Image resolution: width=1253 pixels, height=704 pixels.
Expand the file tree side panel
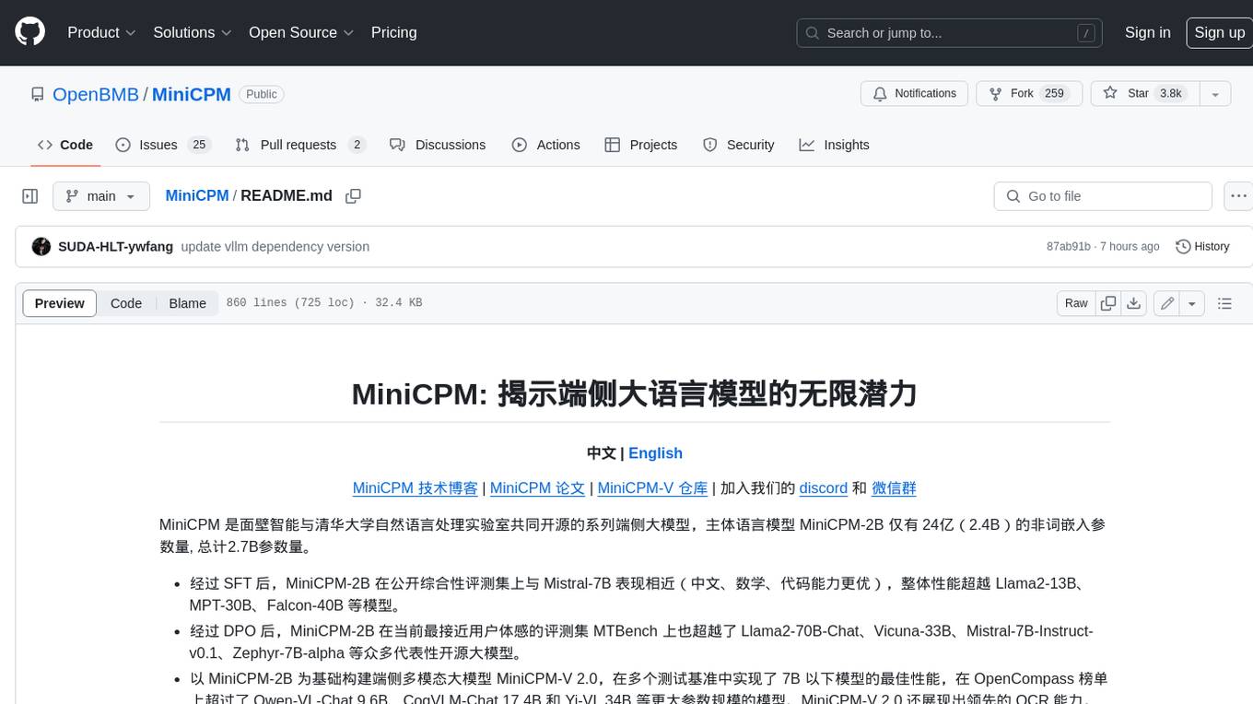[29, 196]
